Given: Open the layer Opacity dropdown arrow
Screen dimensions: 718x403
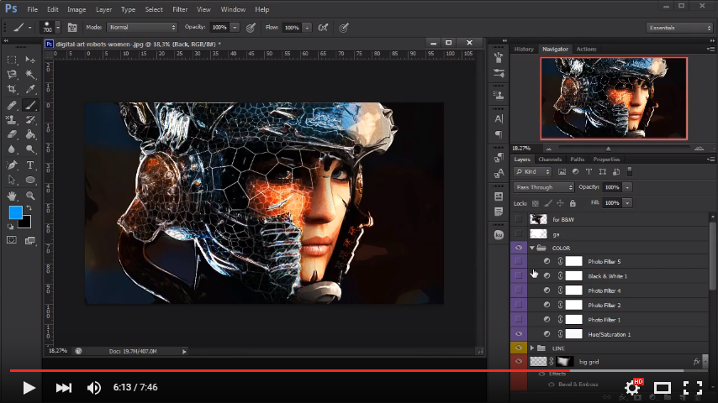Looking at the screenshot, I should tap(627, 187).
